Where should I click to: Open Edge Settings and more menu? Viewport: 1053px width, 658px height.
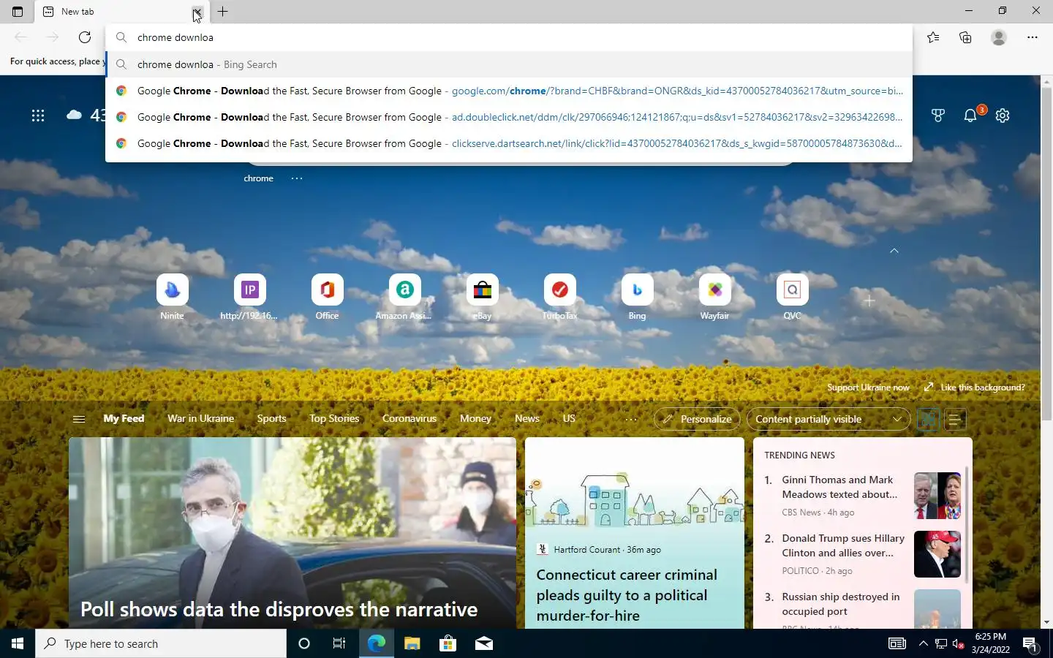1033,37
